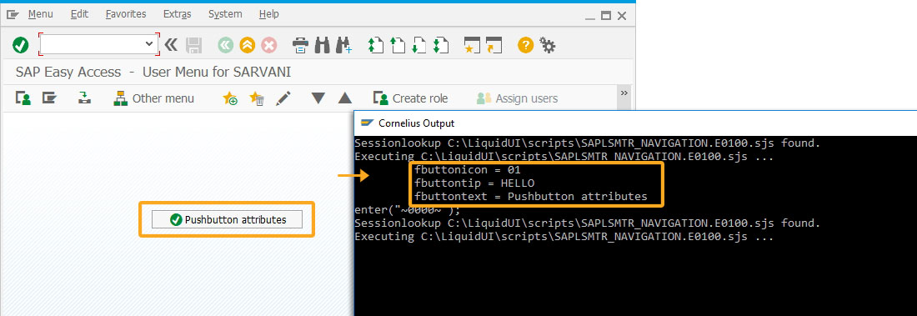Open the yellow Help question mark icon
Image resolution: width=917 pixels, height=316 pixels.
pyautogui.click(x=526, y=44)
